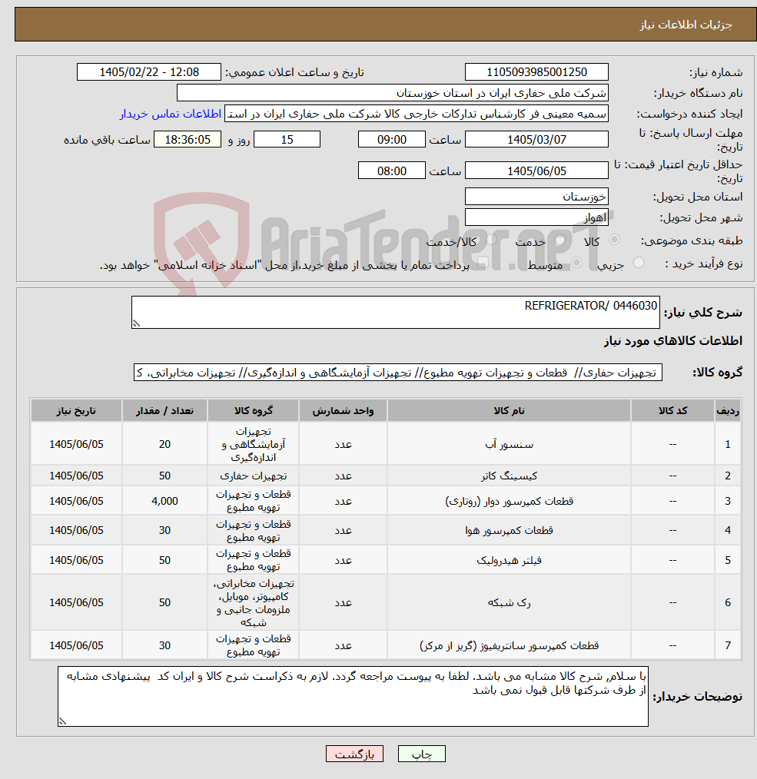Click the ردیف column header
The height and width of the screenshot is (779, 757).
pyautogui.click(x=728, y=410)
